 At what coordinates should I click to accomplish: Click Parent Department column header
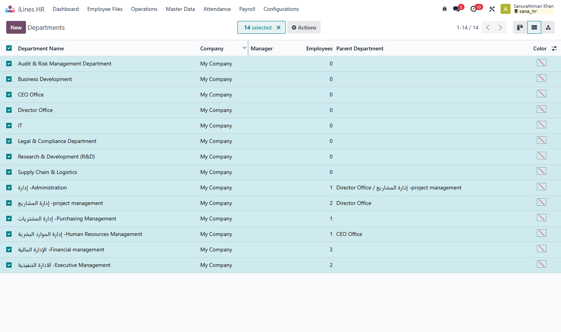click(x=360, y=48)
